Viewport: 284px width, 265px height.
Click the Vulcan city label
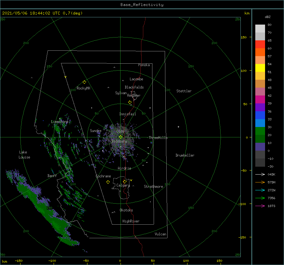(x=161, y=234)
